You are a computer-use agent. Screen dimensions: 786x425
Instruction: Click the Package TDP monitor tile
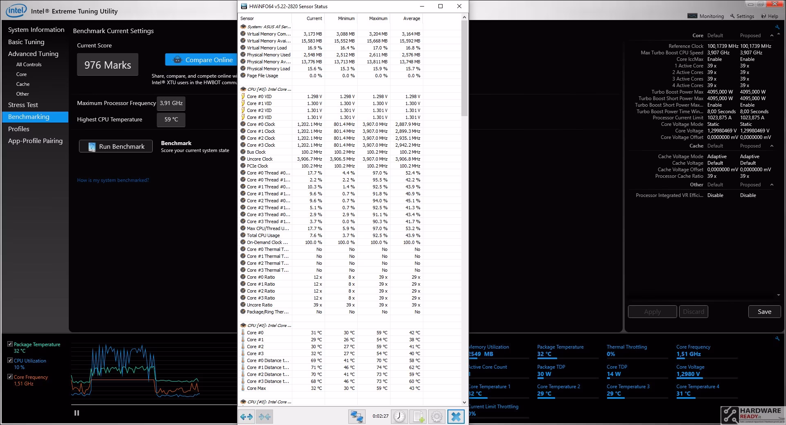pyautogui.click(x=567, y=371)
